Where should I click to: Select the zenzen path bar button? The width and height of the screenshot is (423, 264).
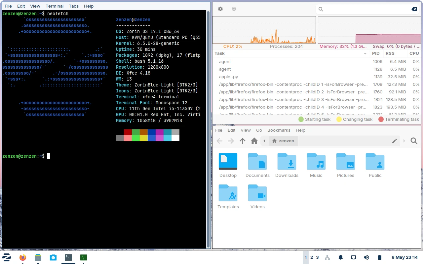(x=283, y=141)
